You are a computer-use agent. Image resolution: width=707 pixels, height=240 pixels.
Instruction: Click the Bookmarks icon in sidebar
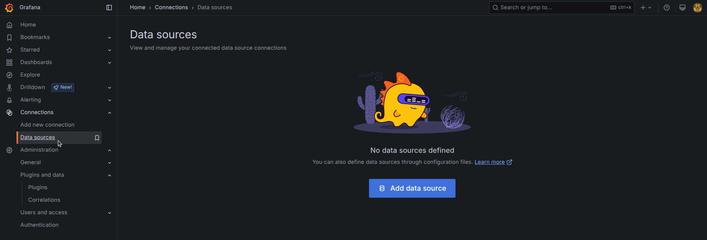tap(10, 38)
